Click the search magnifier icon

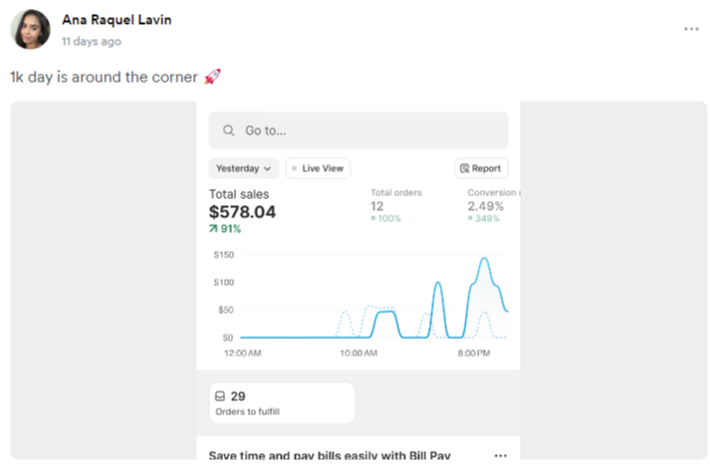229,130
